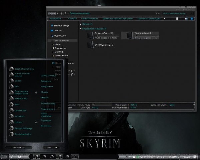Open CCleaner from the Start menu

(16, 122)
